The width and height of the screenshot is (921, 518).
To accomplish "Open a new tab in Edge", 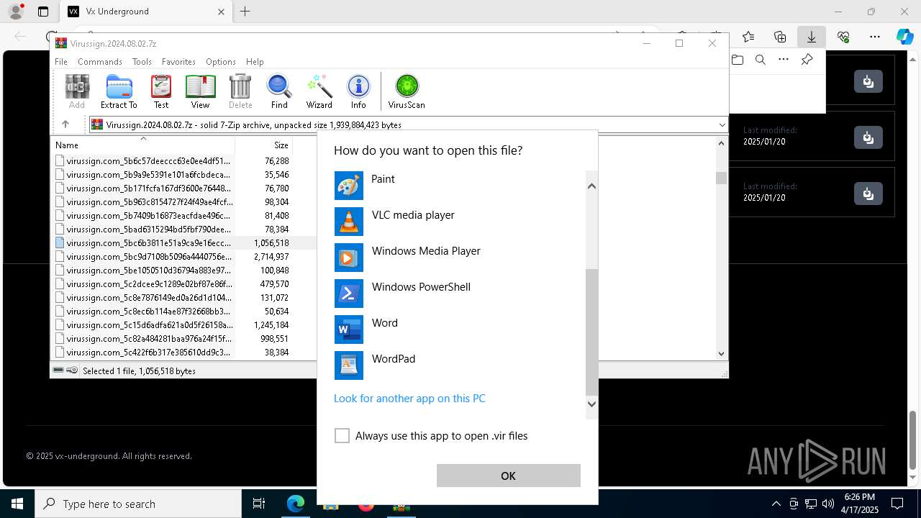I will click(245, 12).
